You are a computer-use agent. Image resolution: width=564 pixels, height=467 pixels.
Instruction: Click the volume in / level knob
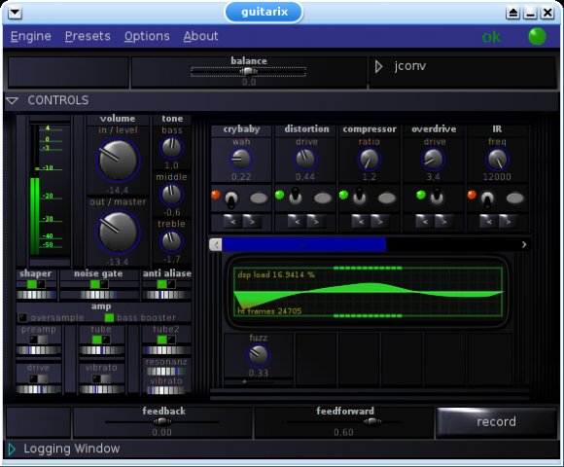tap(118, 161)
